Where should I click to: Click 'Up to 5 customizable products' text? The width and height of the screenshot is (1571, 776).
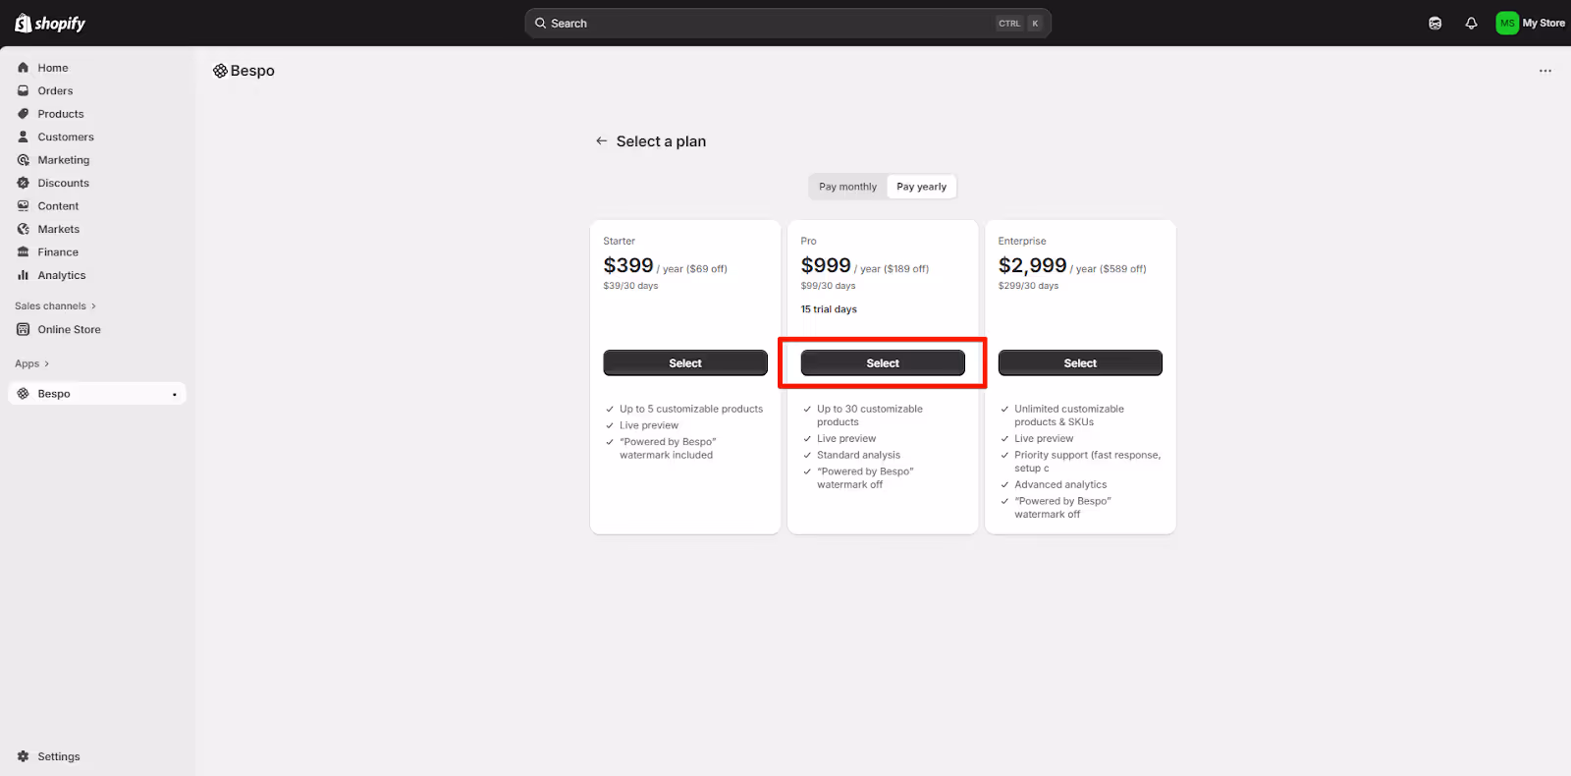point(691,409)
